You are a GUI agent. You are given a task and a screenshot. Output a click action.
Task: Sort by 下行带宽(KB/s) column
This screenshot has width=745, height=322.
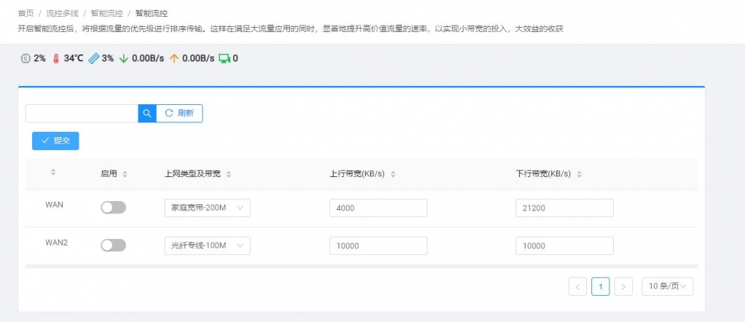tap(579, 174)
